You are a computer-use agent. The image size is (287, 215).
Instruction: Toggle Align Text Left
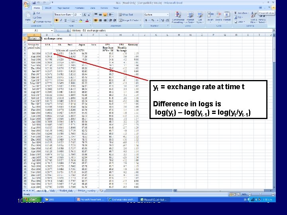pos(96,20)
